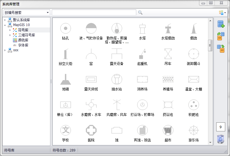This screenshot has width=230, height=156.
Task: Expand the 默认系统库 tree node
Action: pyautogui.click(x=5, y=20)
